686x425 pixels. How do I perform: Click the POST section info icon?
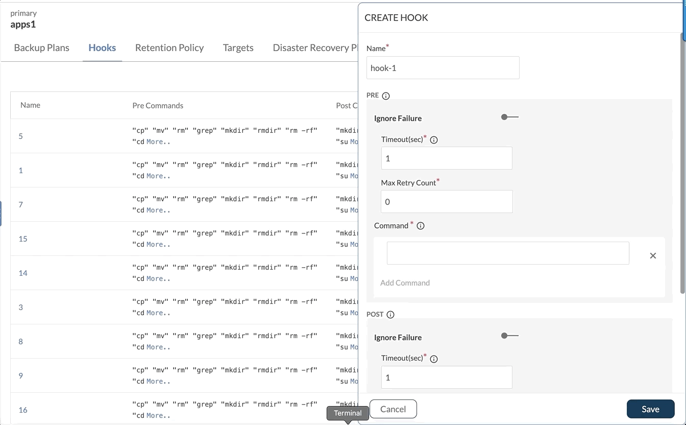pyautogui.click(x=390, y=314)
